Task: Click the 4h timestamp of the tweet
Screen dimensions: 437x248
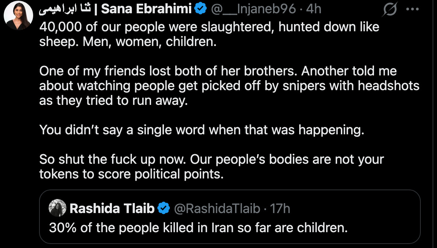Action: click(314, 9)
